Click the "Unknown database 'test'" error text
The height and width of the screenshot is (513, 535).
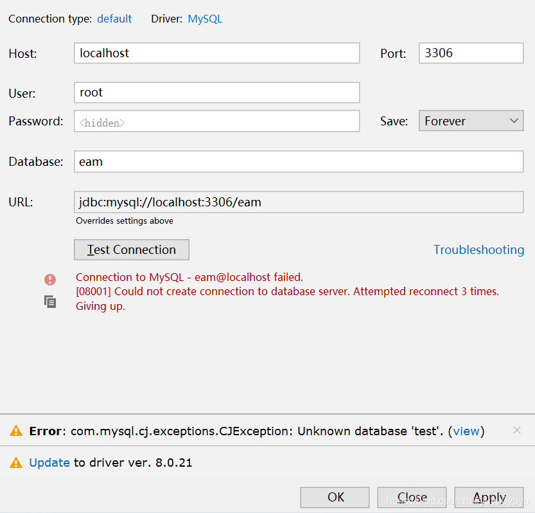370,431
